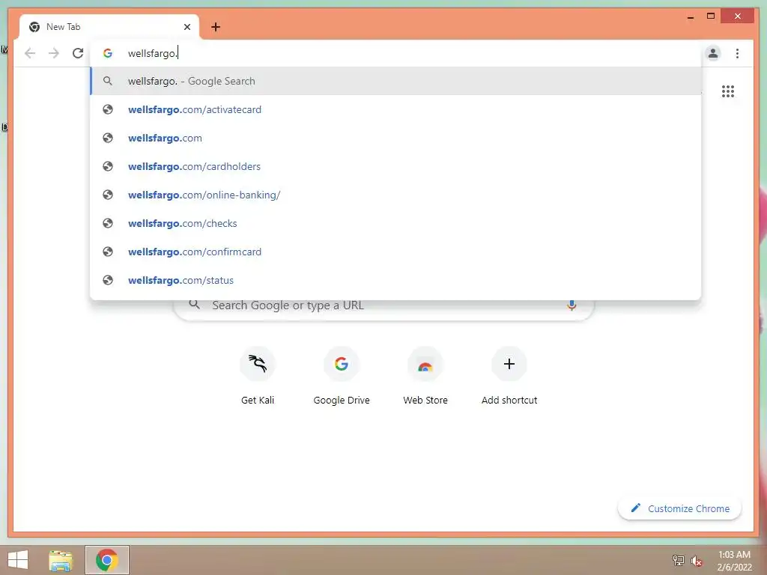This screenshot has width=767, height=575.
Task: Open the Google apps grid icon
Action: tap(728, 91)
